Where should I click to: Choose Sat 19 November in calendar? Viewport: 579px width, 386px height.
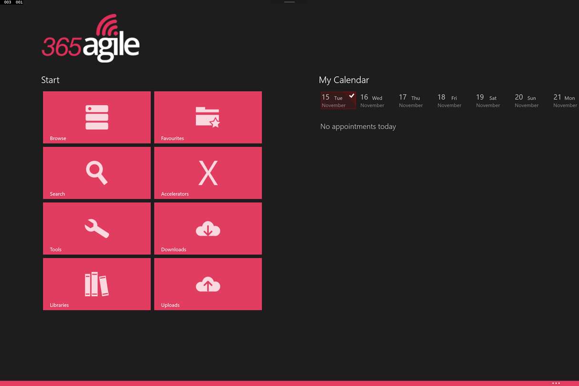tap(488, 101)
